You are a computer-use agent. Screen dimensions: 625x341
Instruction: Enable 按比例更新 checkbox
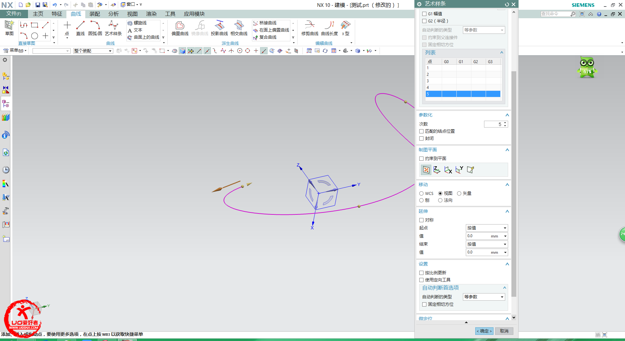tap(422, 273)
